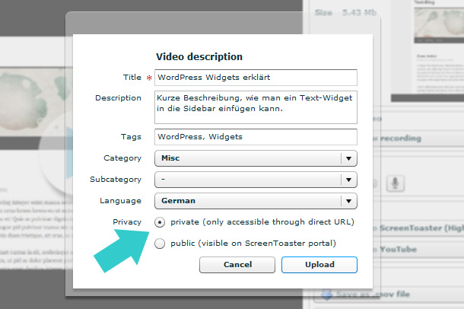Click blurred new recording option in background

420,139
